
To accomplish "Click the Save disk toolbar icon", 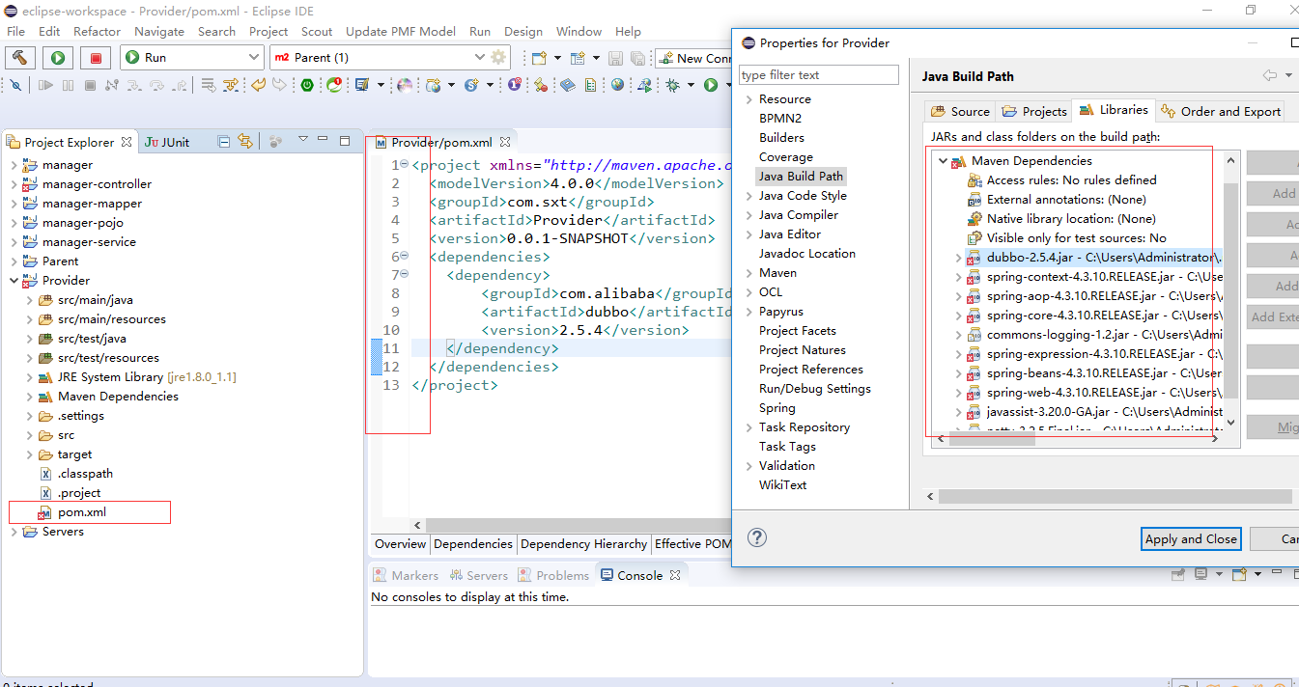I will pyautogui.click(x=615, y=58).
